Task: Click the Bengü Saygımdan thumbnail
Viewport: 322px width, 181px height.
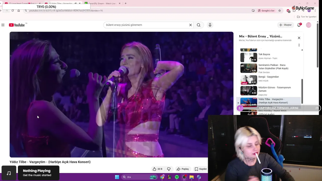Action: [x=249, y=80]
